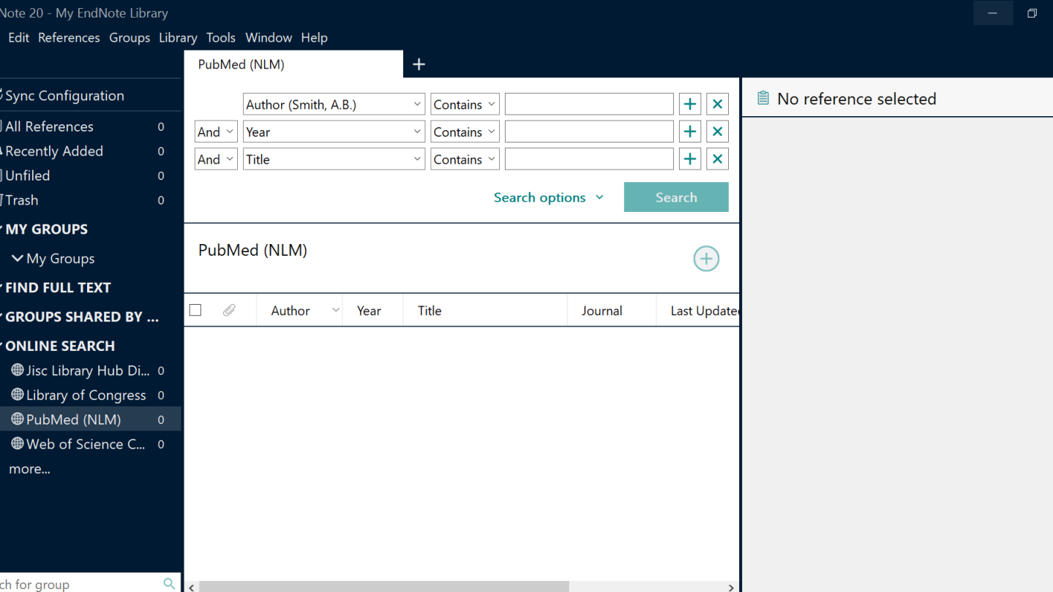
Task: Click the paperclip attachment column icon
Action: tap(229, 311)
